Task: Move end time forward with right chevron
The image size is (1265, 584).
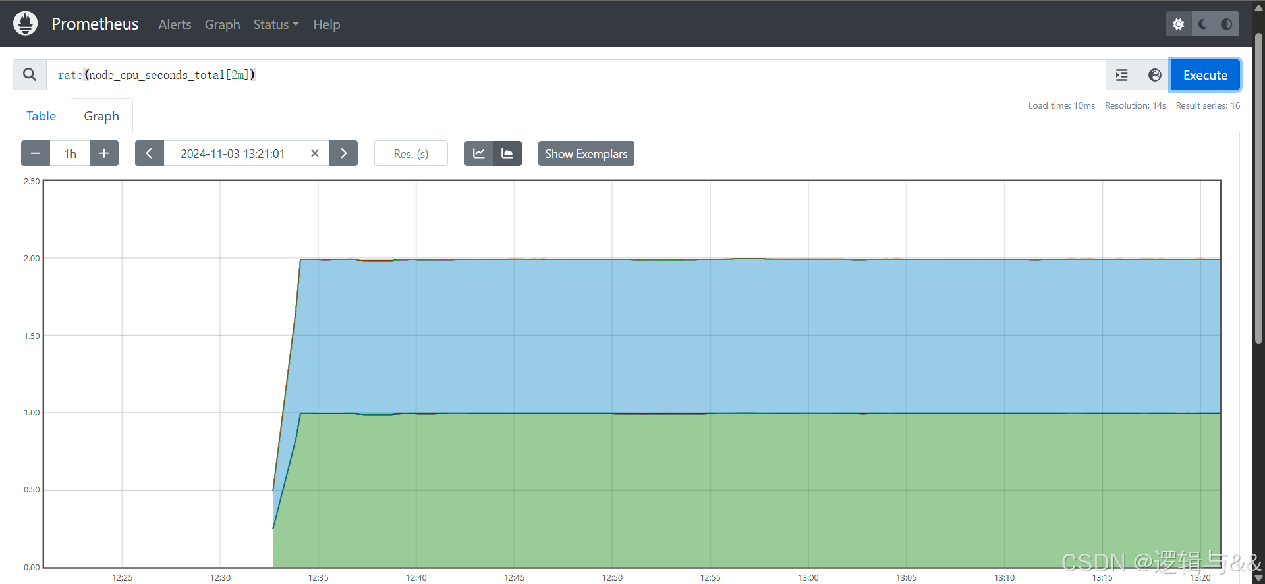Action: [343, 153]
